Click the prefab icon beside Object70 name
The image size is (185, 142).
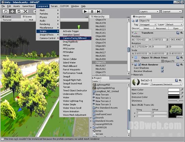(133, 21)
